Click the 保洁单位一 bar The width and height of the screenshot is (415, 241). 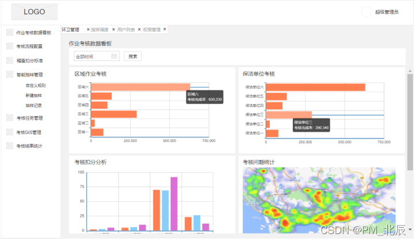[272, 133]
